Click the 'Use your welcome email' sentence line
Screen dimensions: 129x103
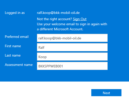pos(72,24)
